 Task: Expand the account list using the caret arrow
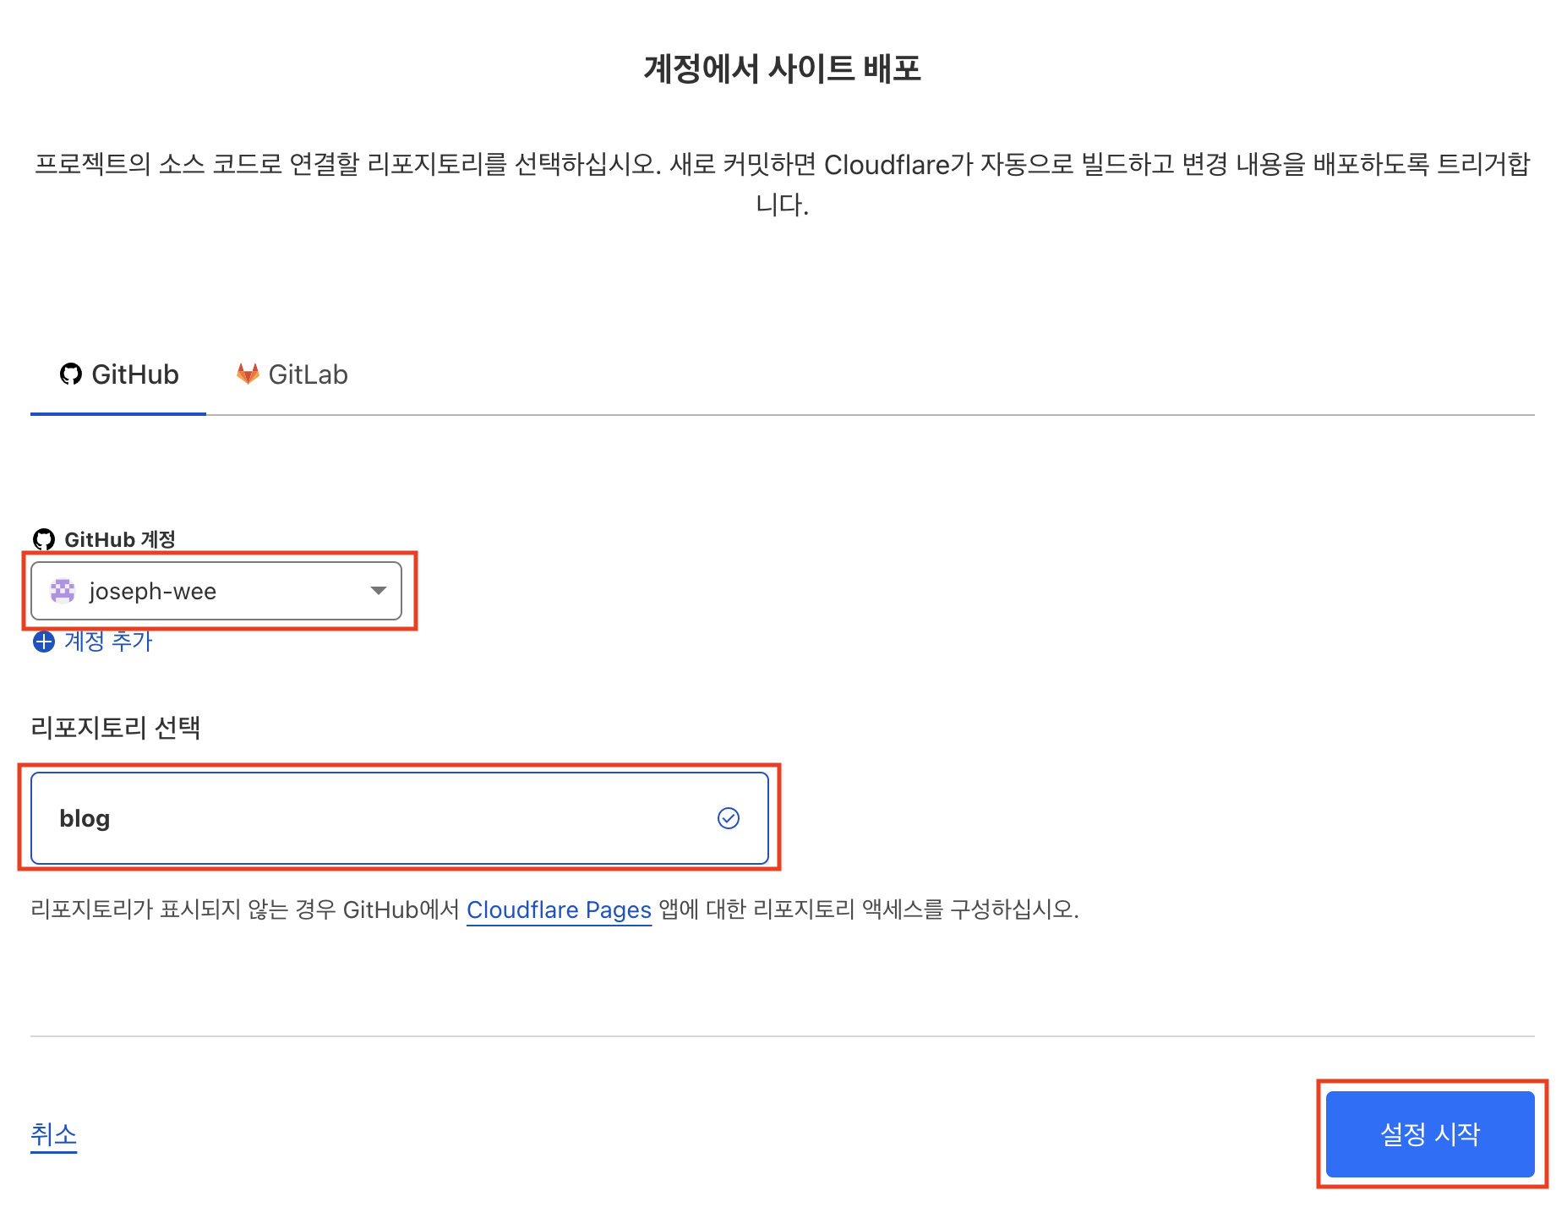tap(379, 591)
